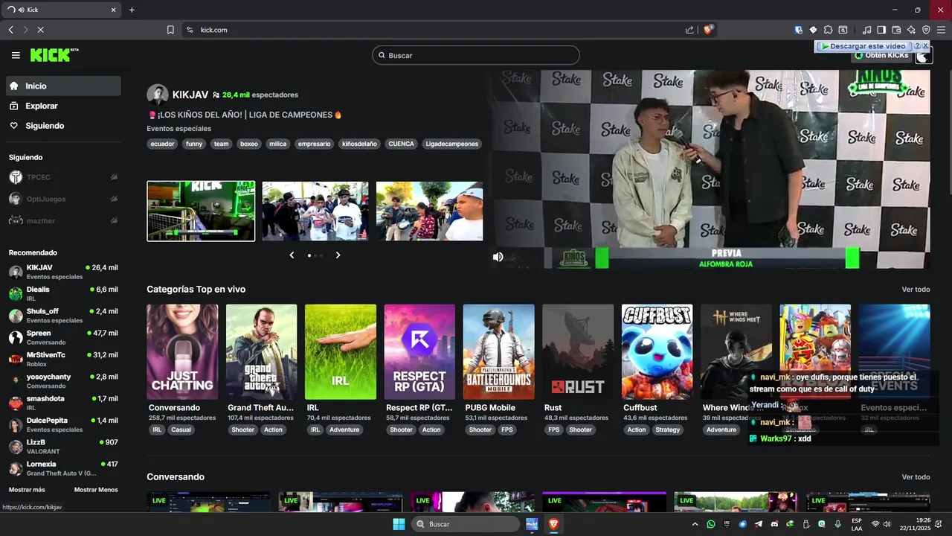Click the taskbar Buscar search box
Image resolution: width=952 pixels, height=536 pixels.
click(x=466, y=524)
